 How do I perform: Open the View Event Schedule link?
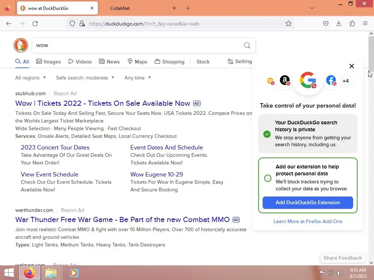(49, 174)
